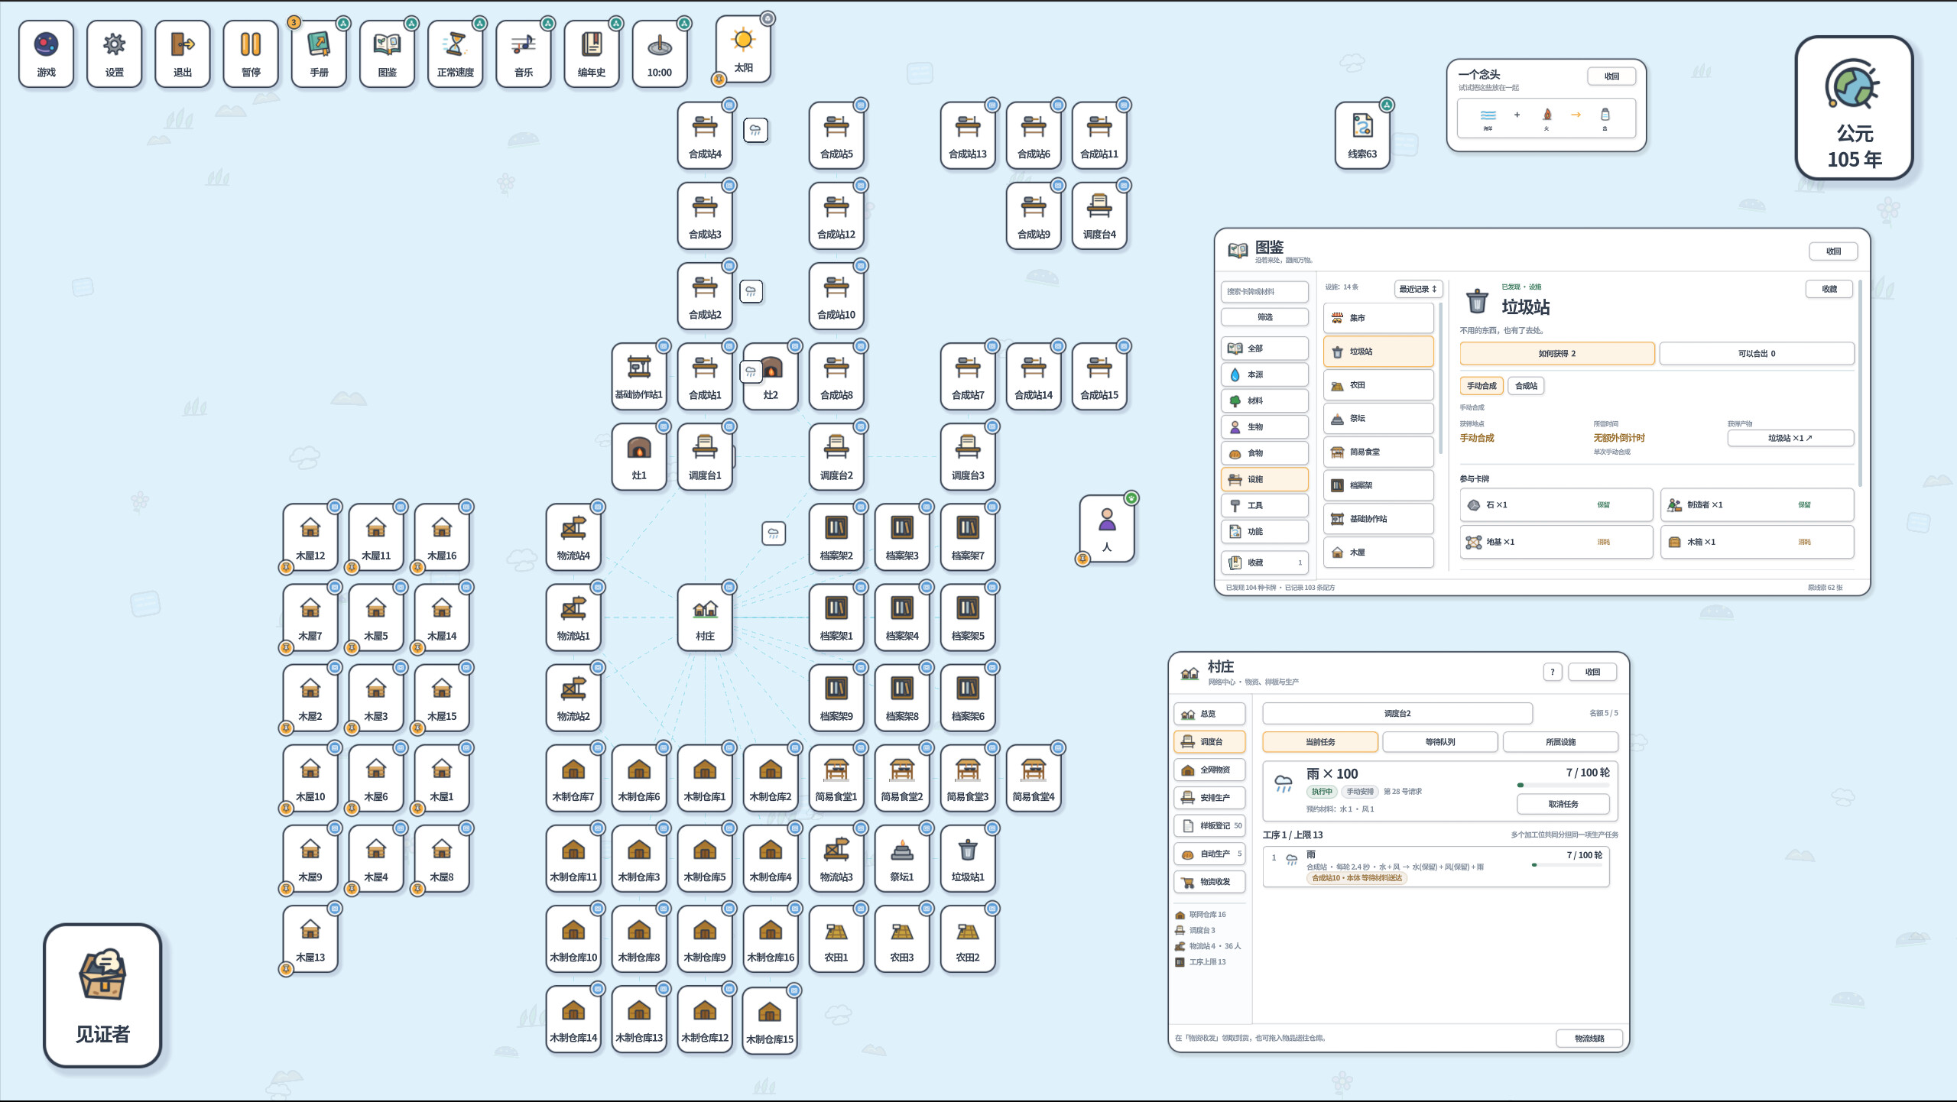
Task: Click 收藏 to favorite 垃圾站
Action: coord(1829,289)
